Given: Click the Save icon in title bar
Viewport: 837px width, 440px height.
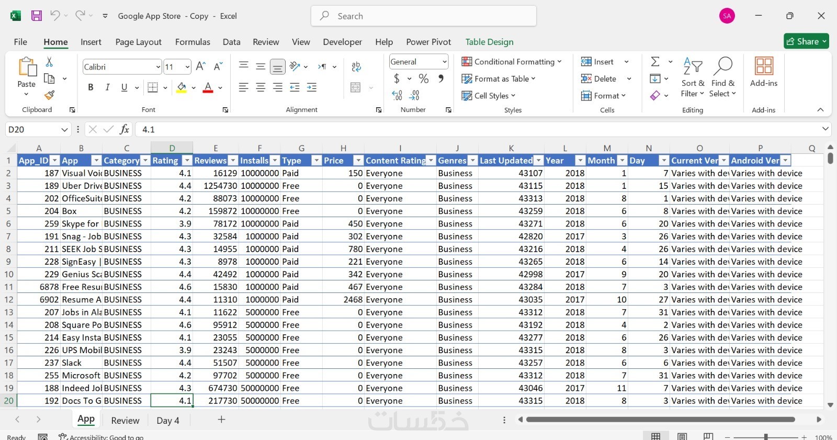Looking at the screenshot, I should 37,16.
